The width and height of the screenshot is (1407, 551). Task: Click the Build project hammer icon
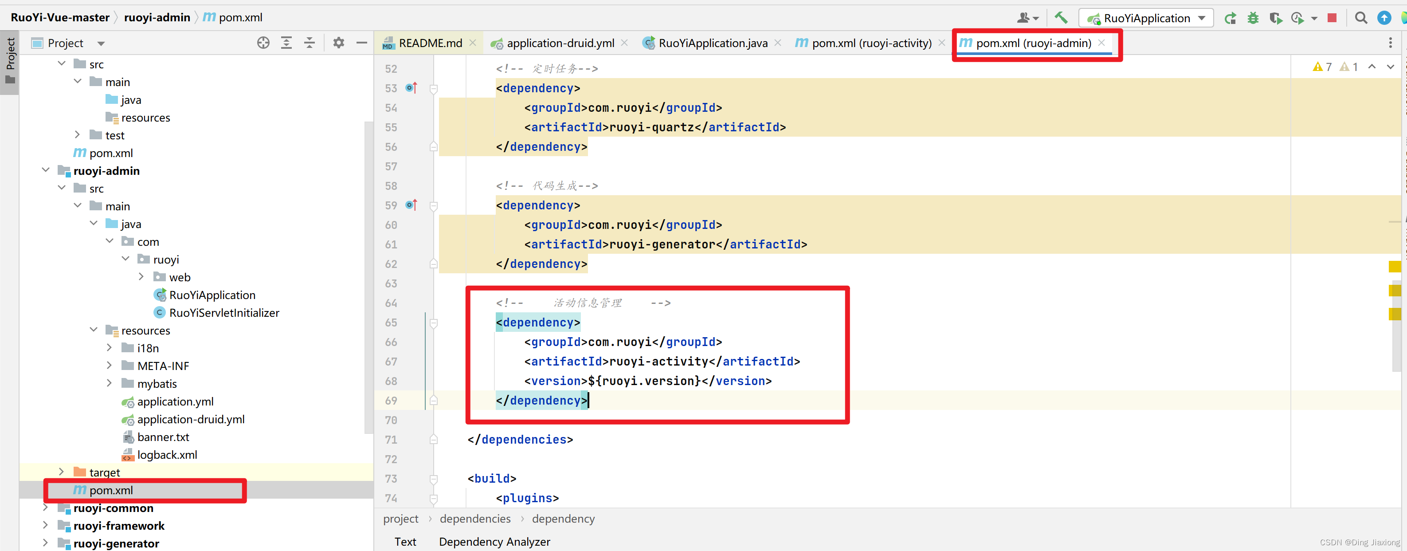[x=1060, y=17]
